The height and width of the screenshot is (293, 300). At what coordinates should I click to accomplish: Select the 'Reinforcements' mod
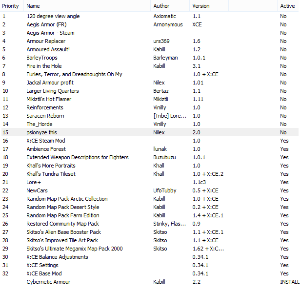point(45,107)
